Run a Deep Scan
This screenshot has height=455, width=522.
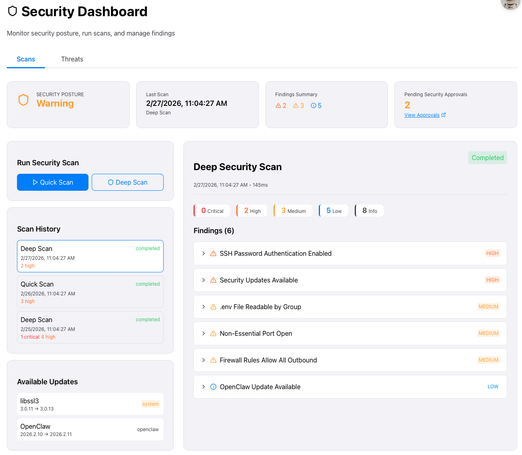(127, 182)
